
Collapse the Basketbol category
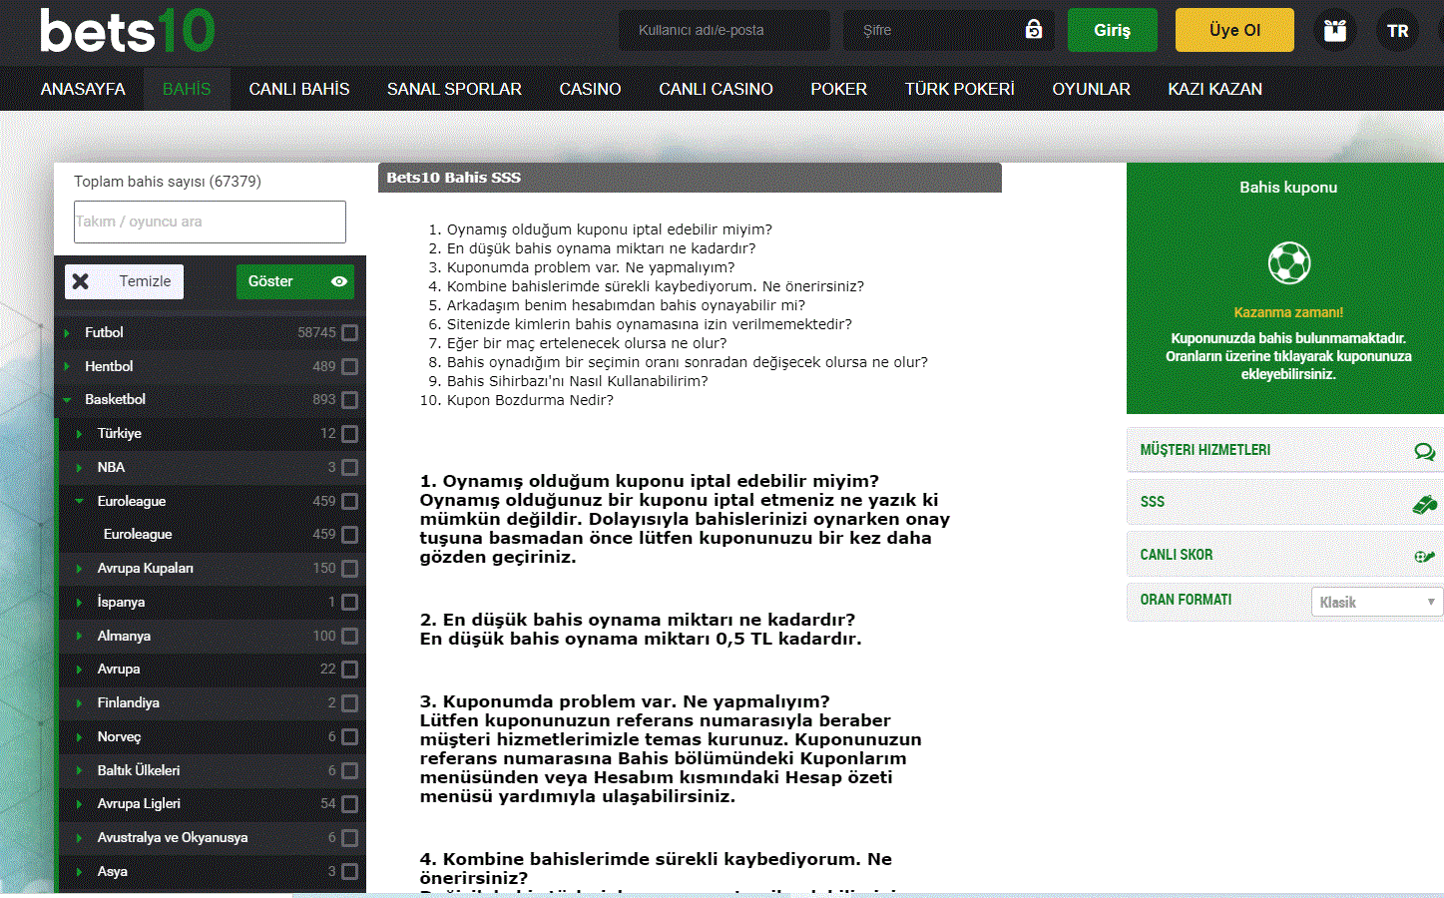[67, 399]
